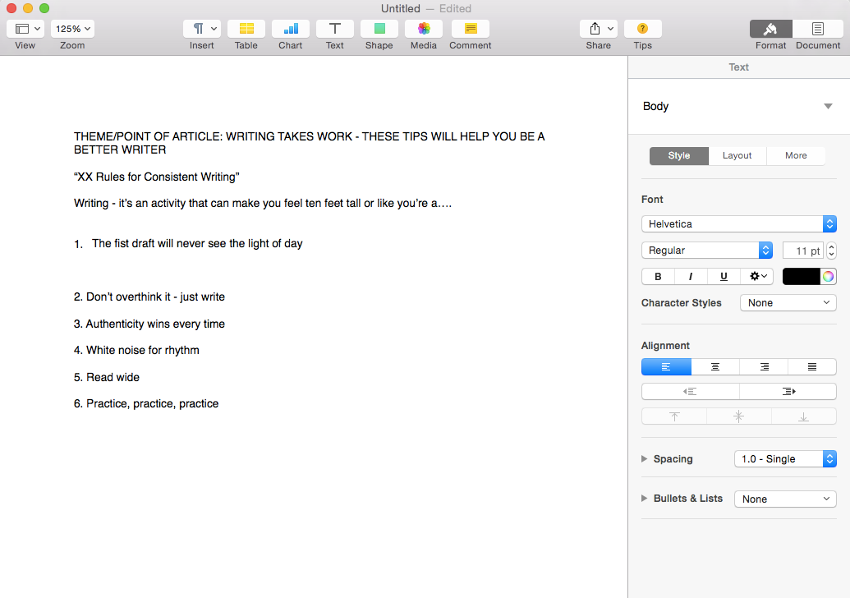Switch to the Style tab
Viewport: 850px width, 598px height.
[678, 155]
